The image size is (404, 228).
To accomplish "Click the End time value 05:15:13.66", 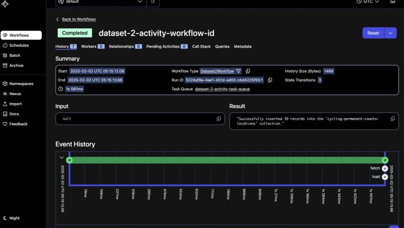I will pyautogui.click(x=95, y=80).
